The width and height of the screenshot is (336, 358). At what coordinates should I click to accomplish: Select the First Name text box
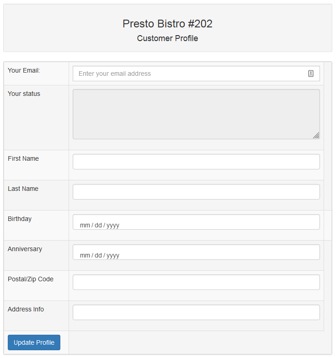click(x=196, y=162)
